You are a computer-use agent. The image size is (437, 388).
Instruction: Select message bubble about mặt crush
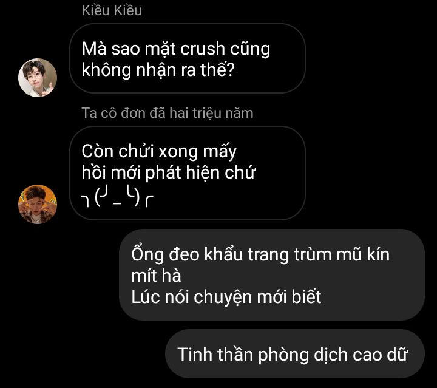[x=188, y=58]
